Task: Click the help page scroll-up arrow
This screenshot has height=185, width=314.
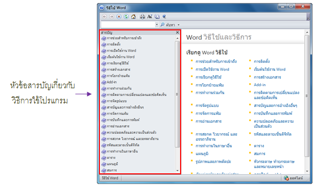Action: click(307, 32)
